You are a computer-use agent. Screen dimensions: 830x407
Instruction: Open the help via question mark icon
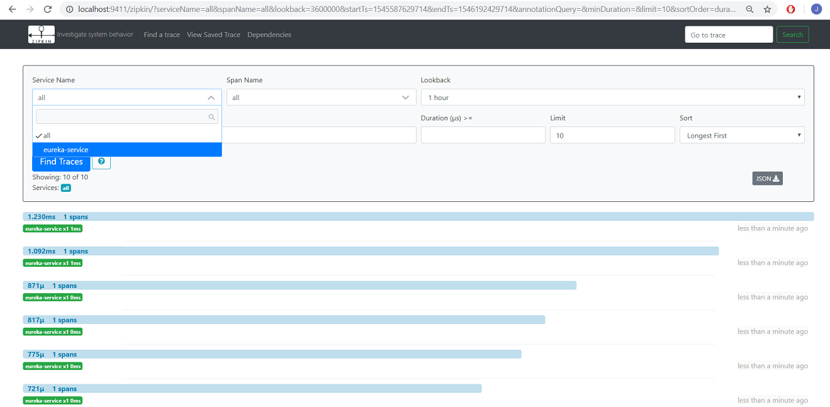[101, 162]
